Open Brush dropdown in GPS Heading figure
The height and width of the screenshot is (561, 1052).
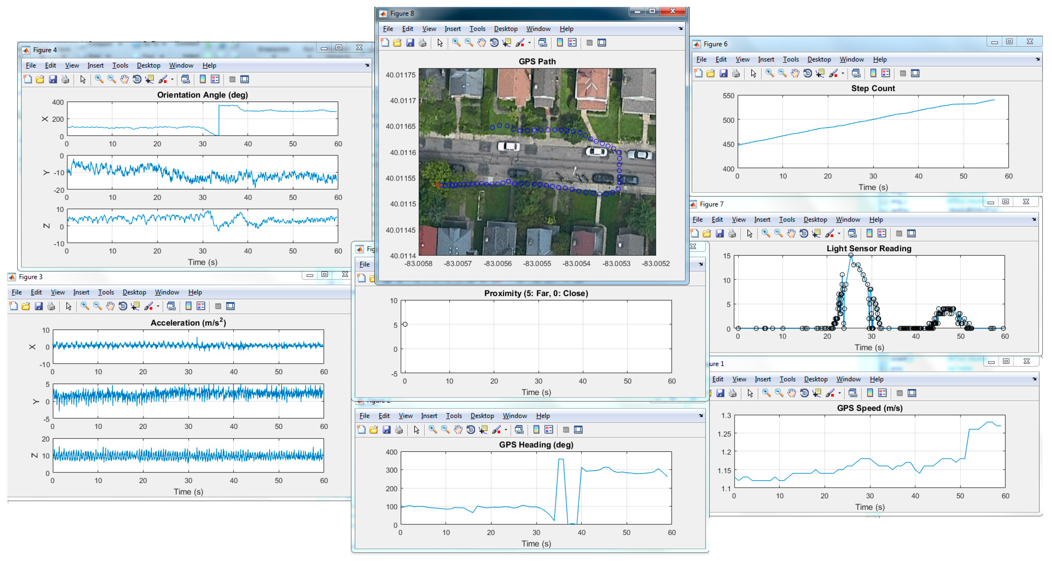pos(506,430)
